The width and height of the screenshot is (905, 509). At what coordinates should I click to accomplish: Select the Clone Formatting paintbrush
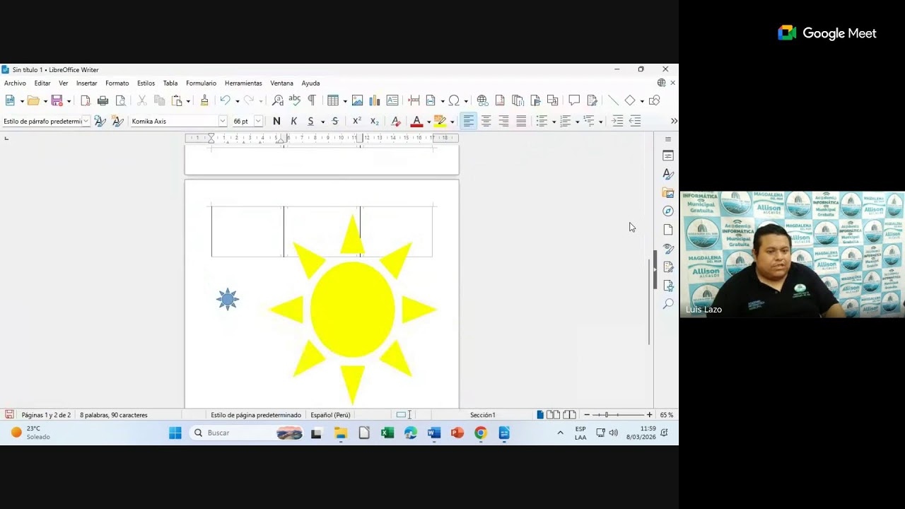click(x=204, y=100)
